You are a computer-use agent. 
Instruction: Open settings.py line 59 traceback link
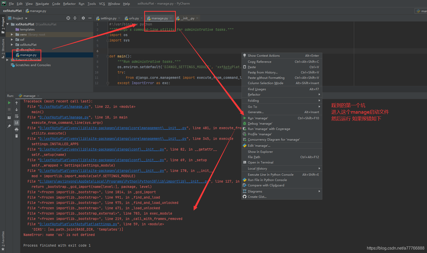click(78, 224)
